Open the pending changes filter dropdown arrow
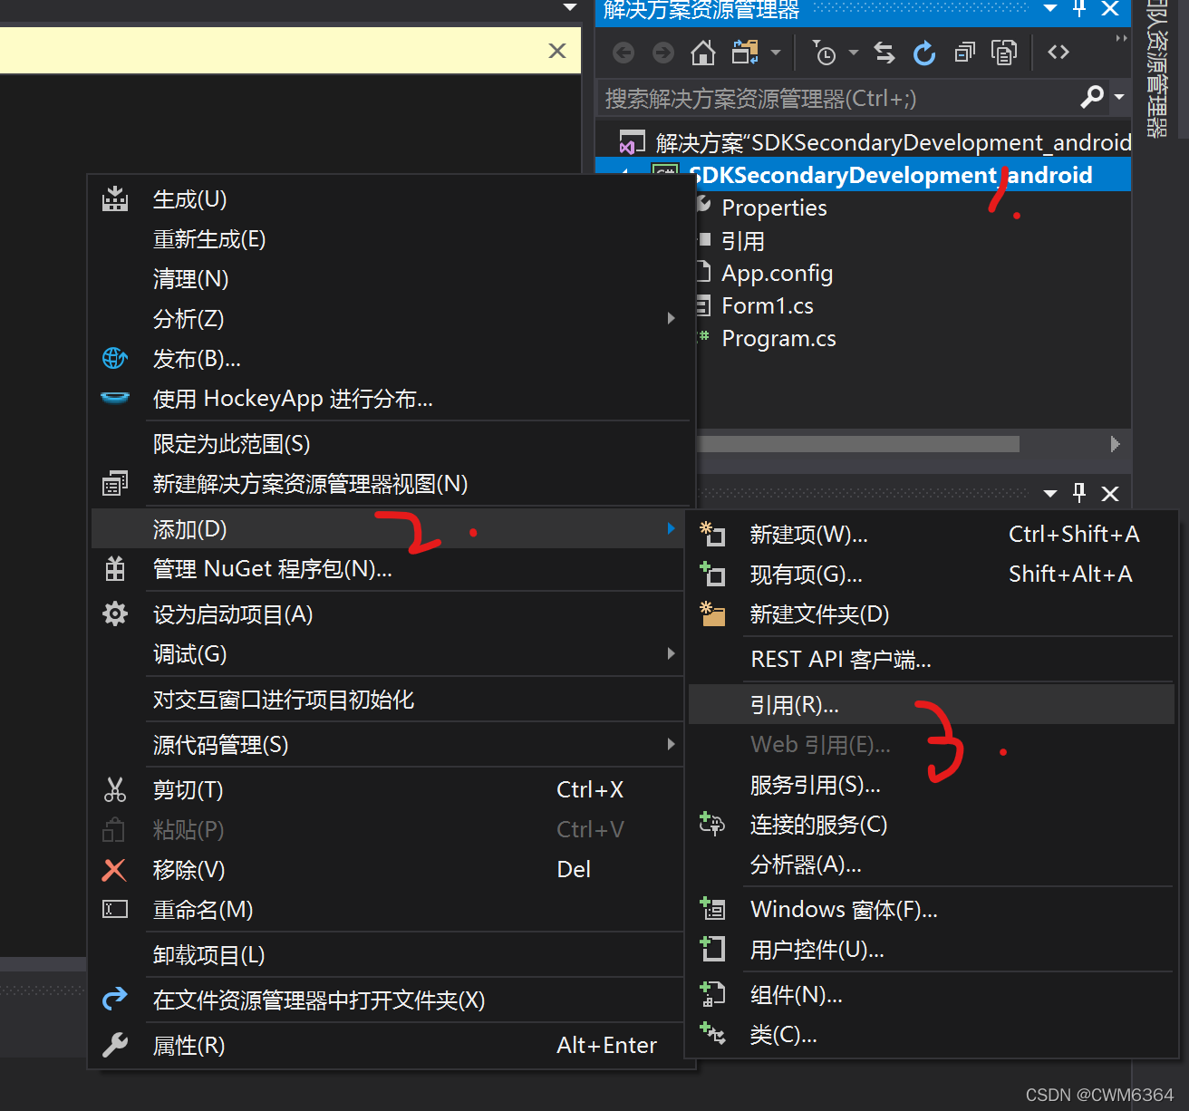The image size is (1189, 1111). [x=854, y=53]
